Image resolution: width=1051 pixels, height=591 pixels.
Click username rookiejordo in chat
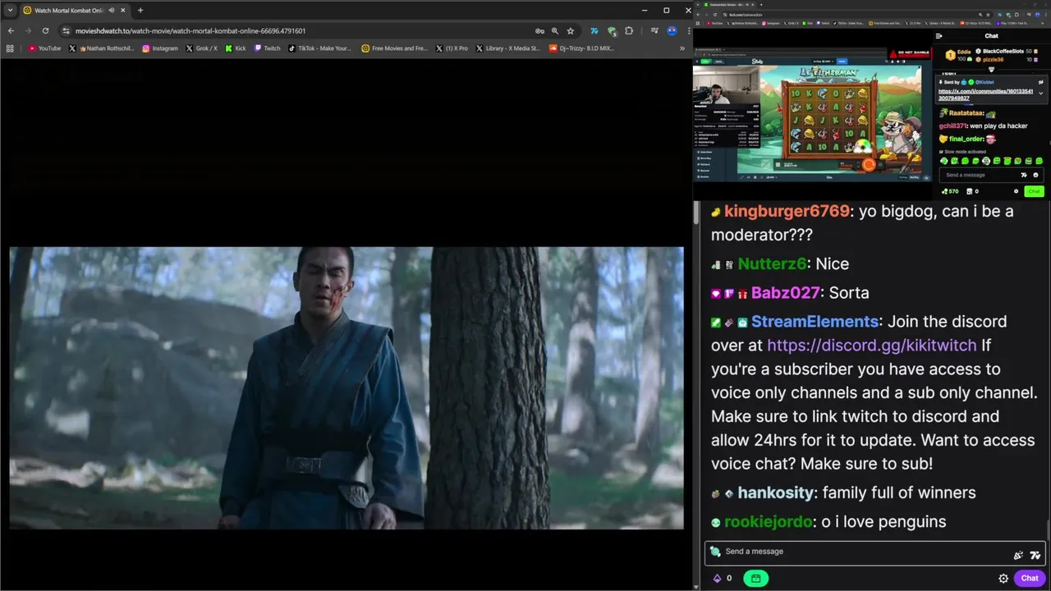[x=769, y=521]
